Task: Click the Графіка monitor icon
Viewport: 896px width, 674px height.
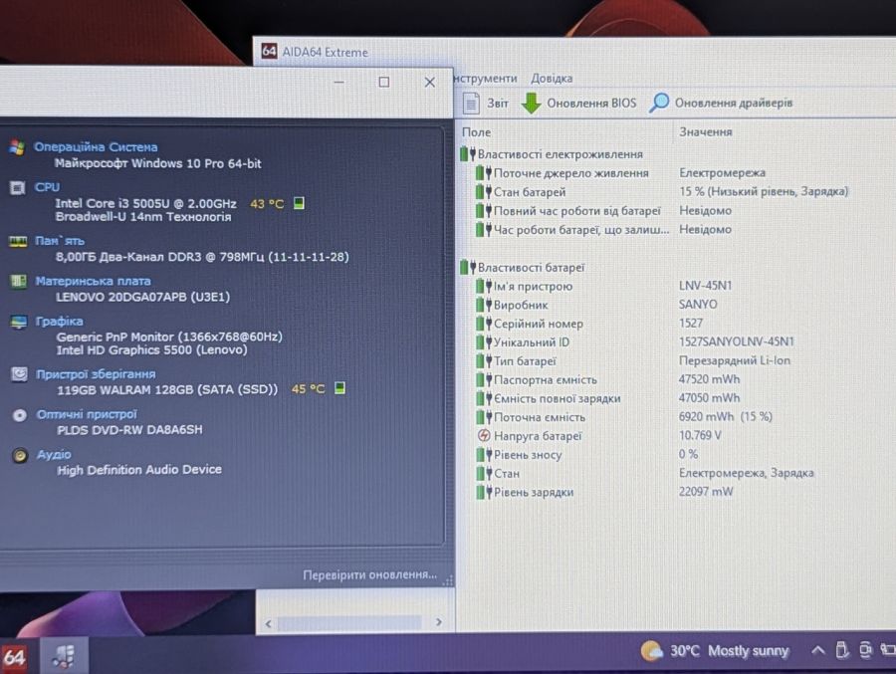Action: [x=19, y=322]
